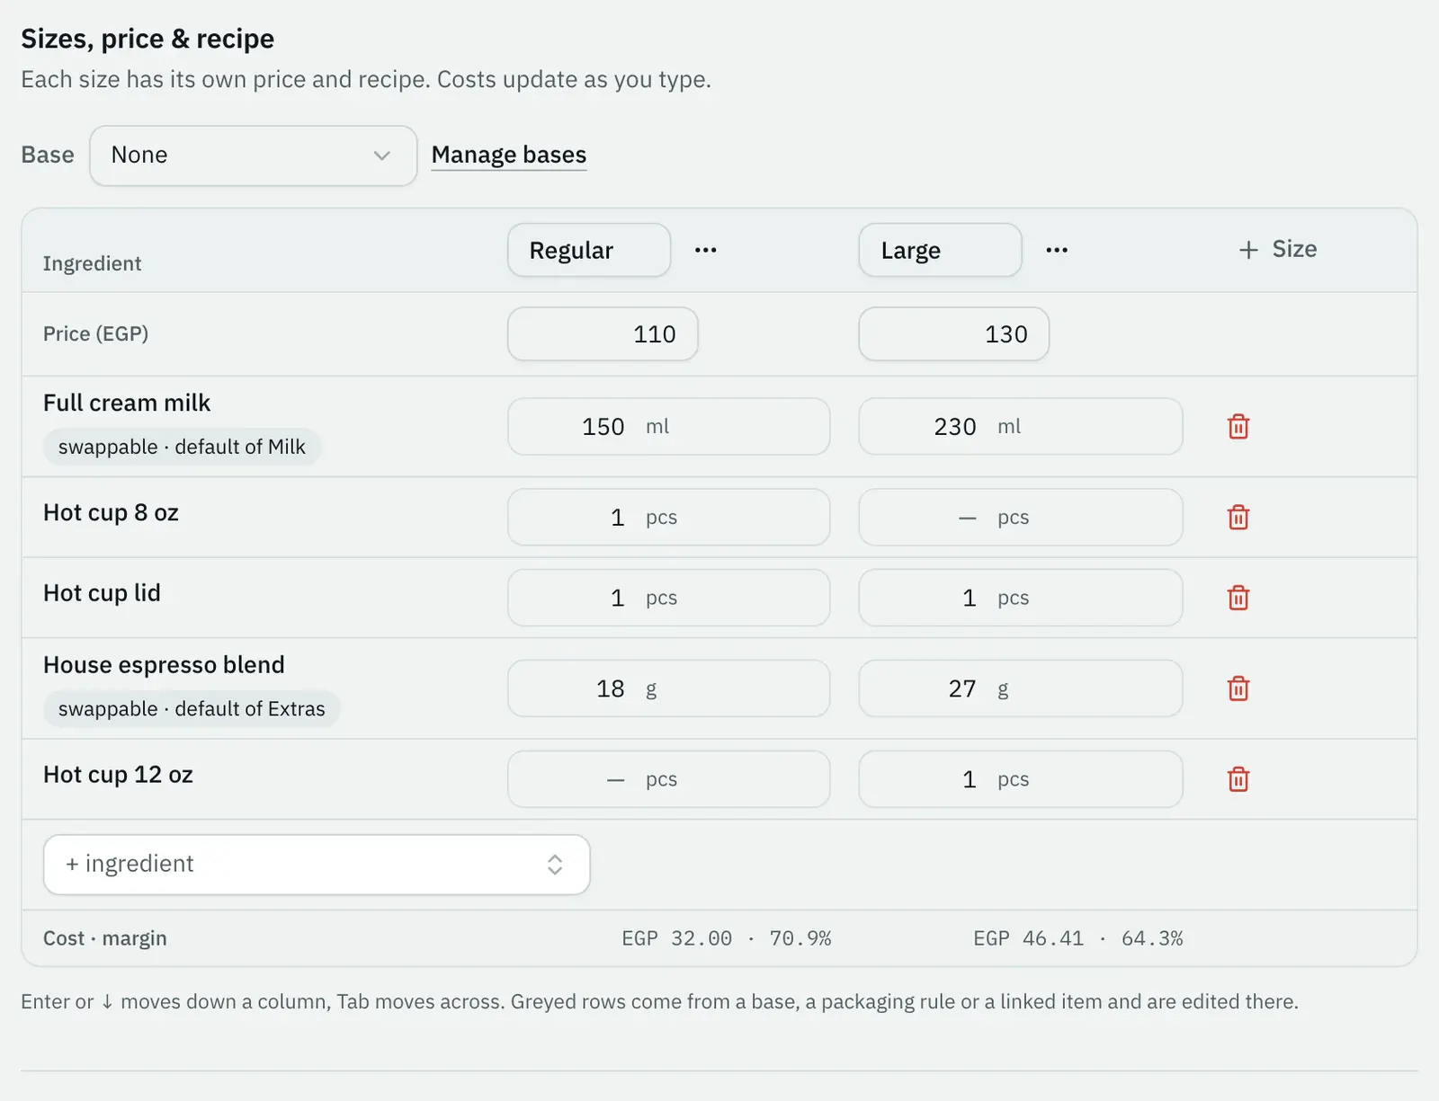Add a new size column
The image size is (1439, 1101).
tap(1277, 249)
